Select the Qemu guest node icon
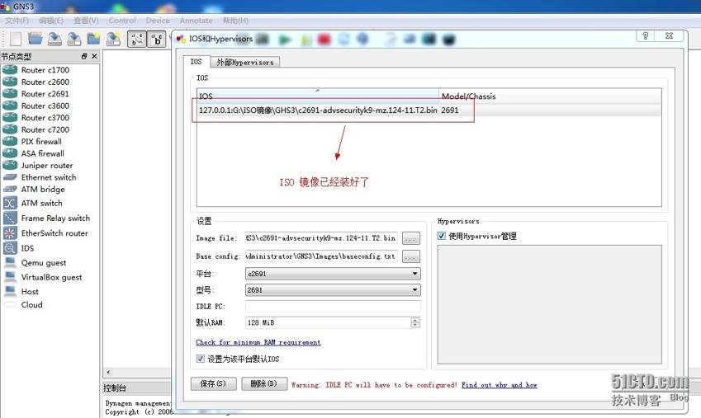The width and height of the screenshot is (701, 418). coord(10,262)
